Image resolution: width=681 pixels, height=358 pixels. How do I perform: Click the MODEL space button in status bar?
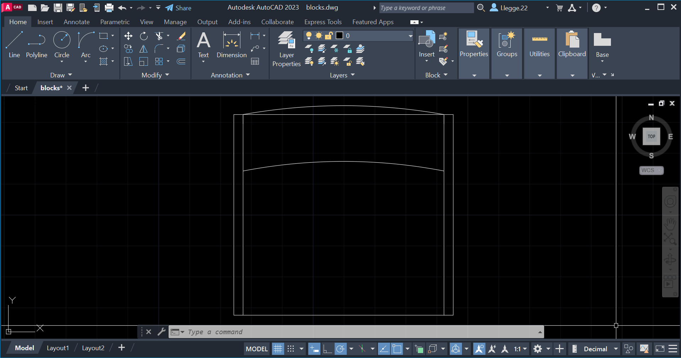pyautogui.click(x=257, y=349)
